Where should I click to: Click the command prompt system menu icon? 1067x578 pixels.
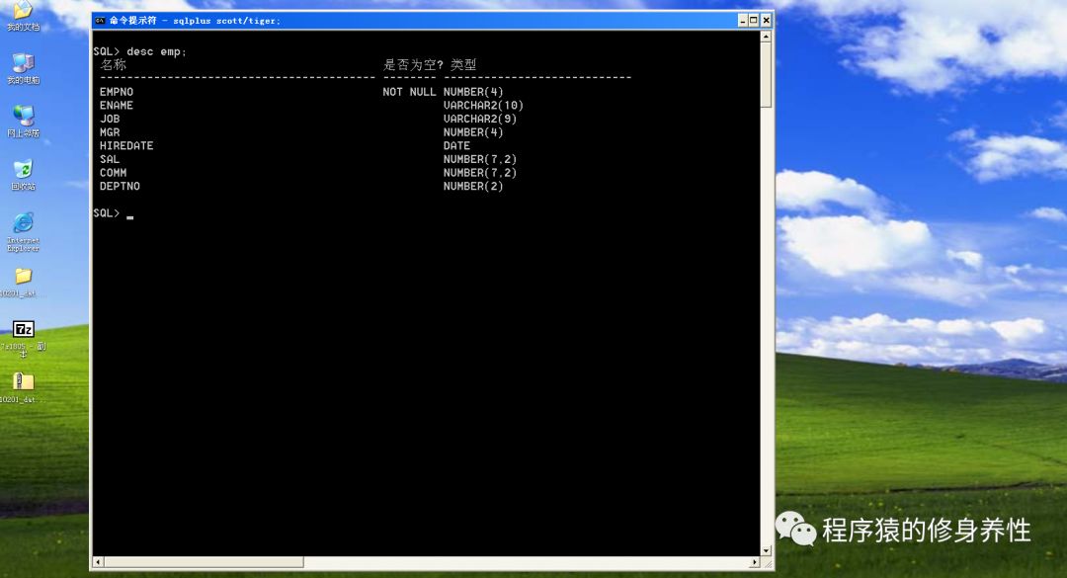[x=98, y=20]
